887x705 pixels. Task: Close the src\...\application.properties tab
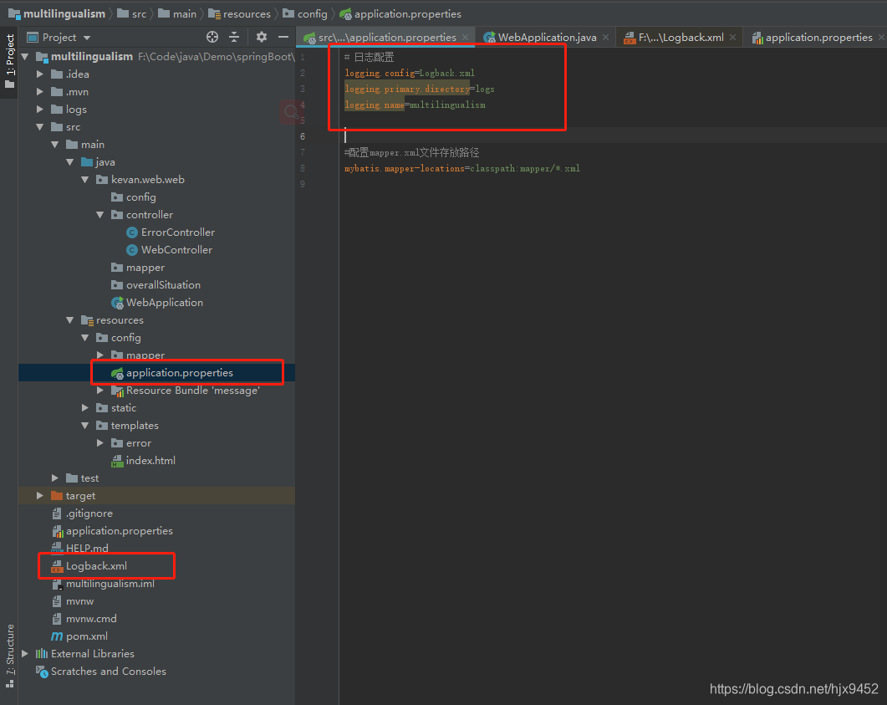[465, 38]
